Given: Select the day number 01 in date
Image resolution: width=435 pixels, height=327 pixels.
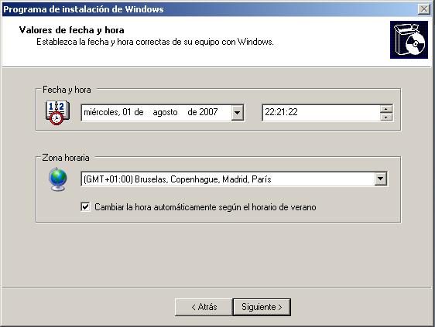Looking at the screenshot, I should click(x=126, y=112).
